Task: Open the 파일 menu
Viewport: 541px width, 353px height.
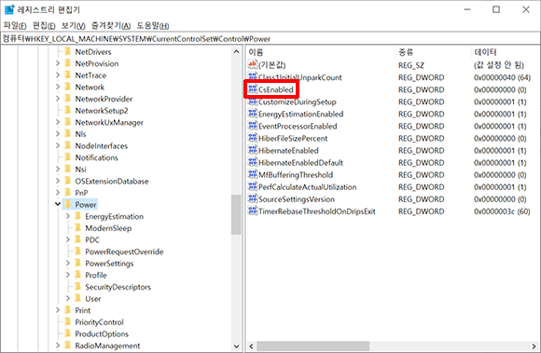Action: click(x=15, y=25)
